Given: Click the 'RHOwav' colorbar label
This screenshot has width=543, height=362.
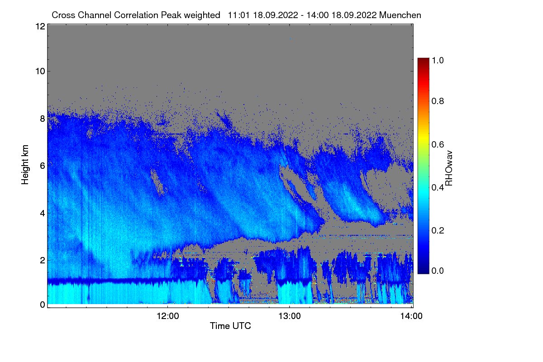Looking at the screenshot, I should tap(449, 168).
